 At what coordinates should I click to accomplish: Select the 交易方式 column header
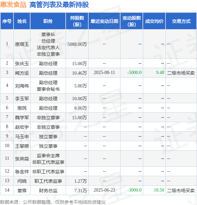click(181, 21)
